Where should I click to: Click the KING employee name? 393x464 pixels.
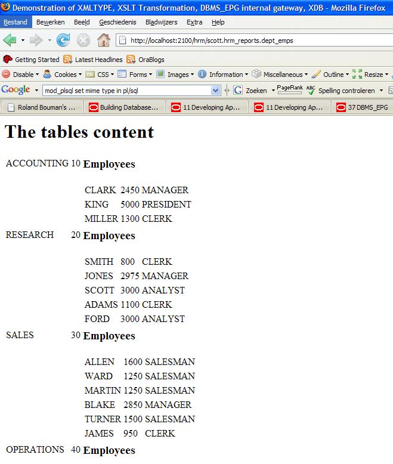pos(97,205)
